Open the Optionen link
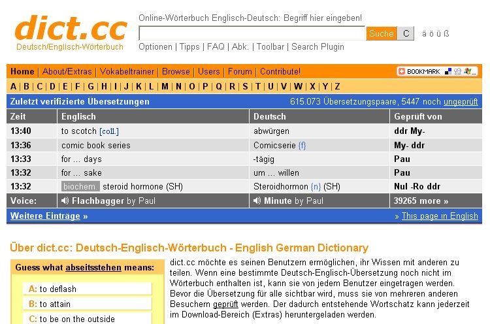The height and width of the screenshot is (324, 490). click(x=155, y=47)
